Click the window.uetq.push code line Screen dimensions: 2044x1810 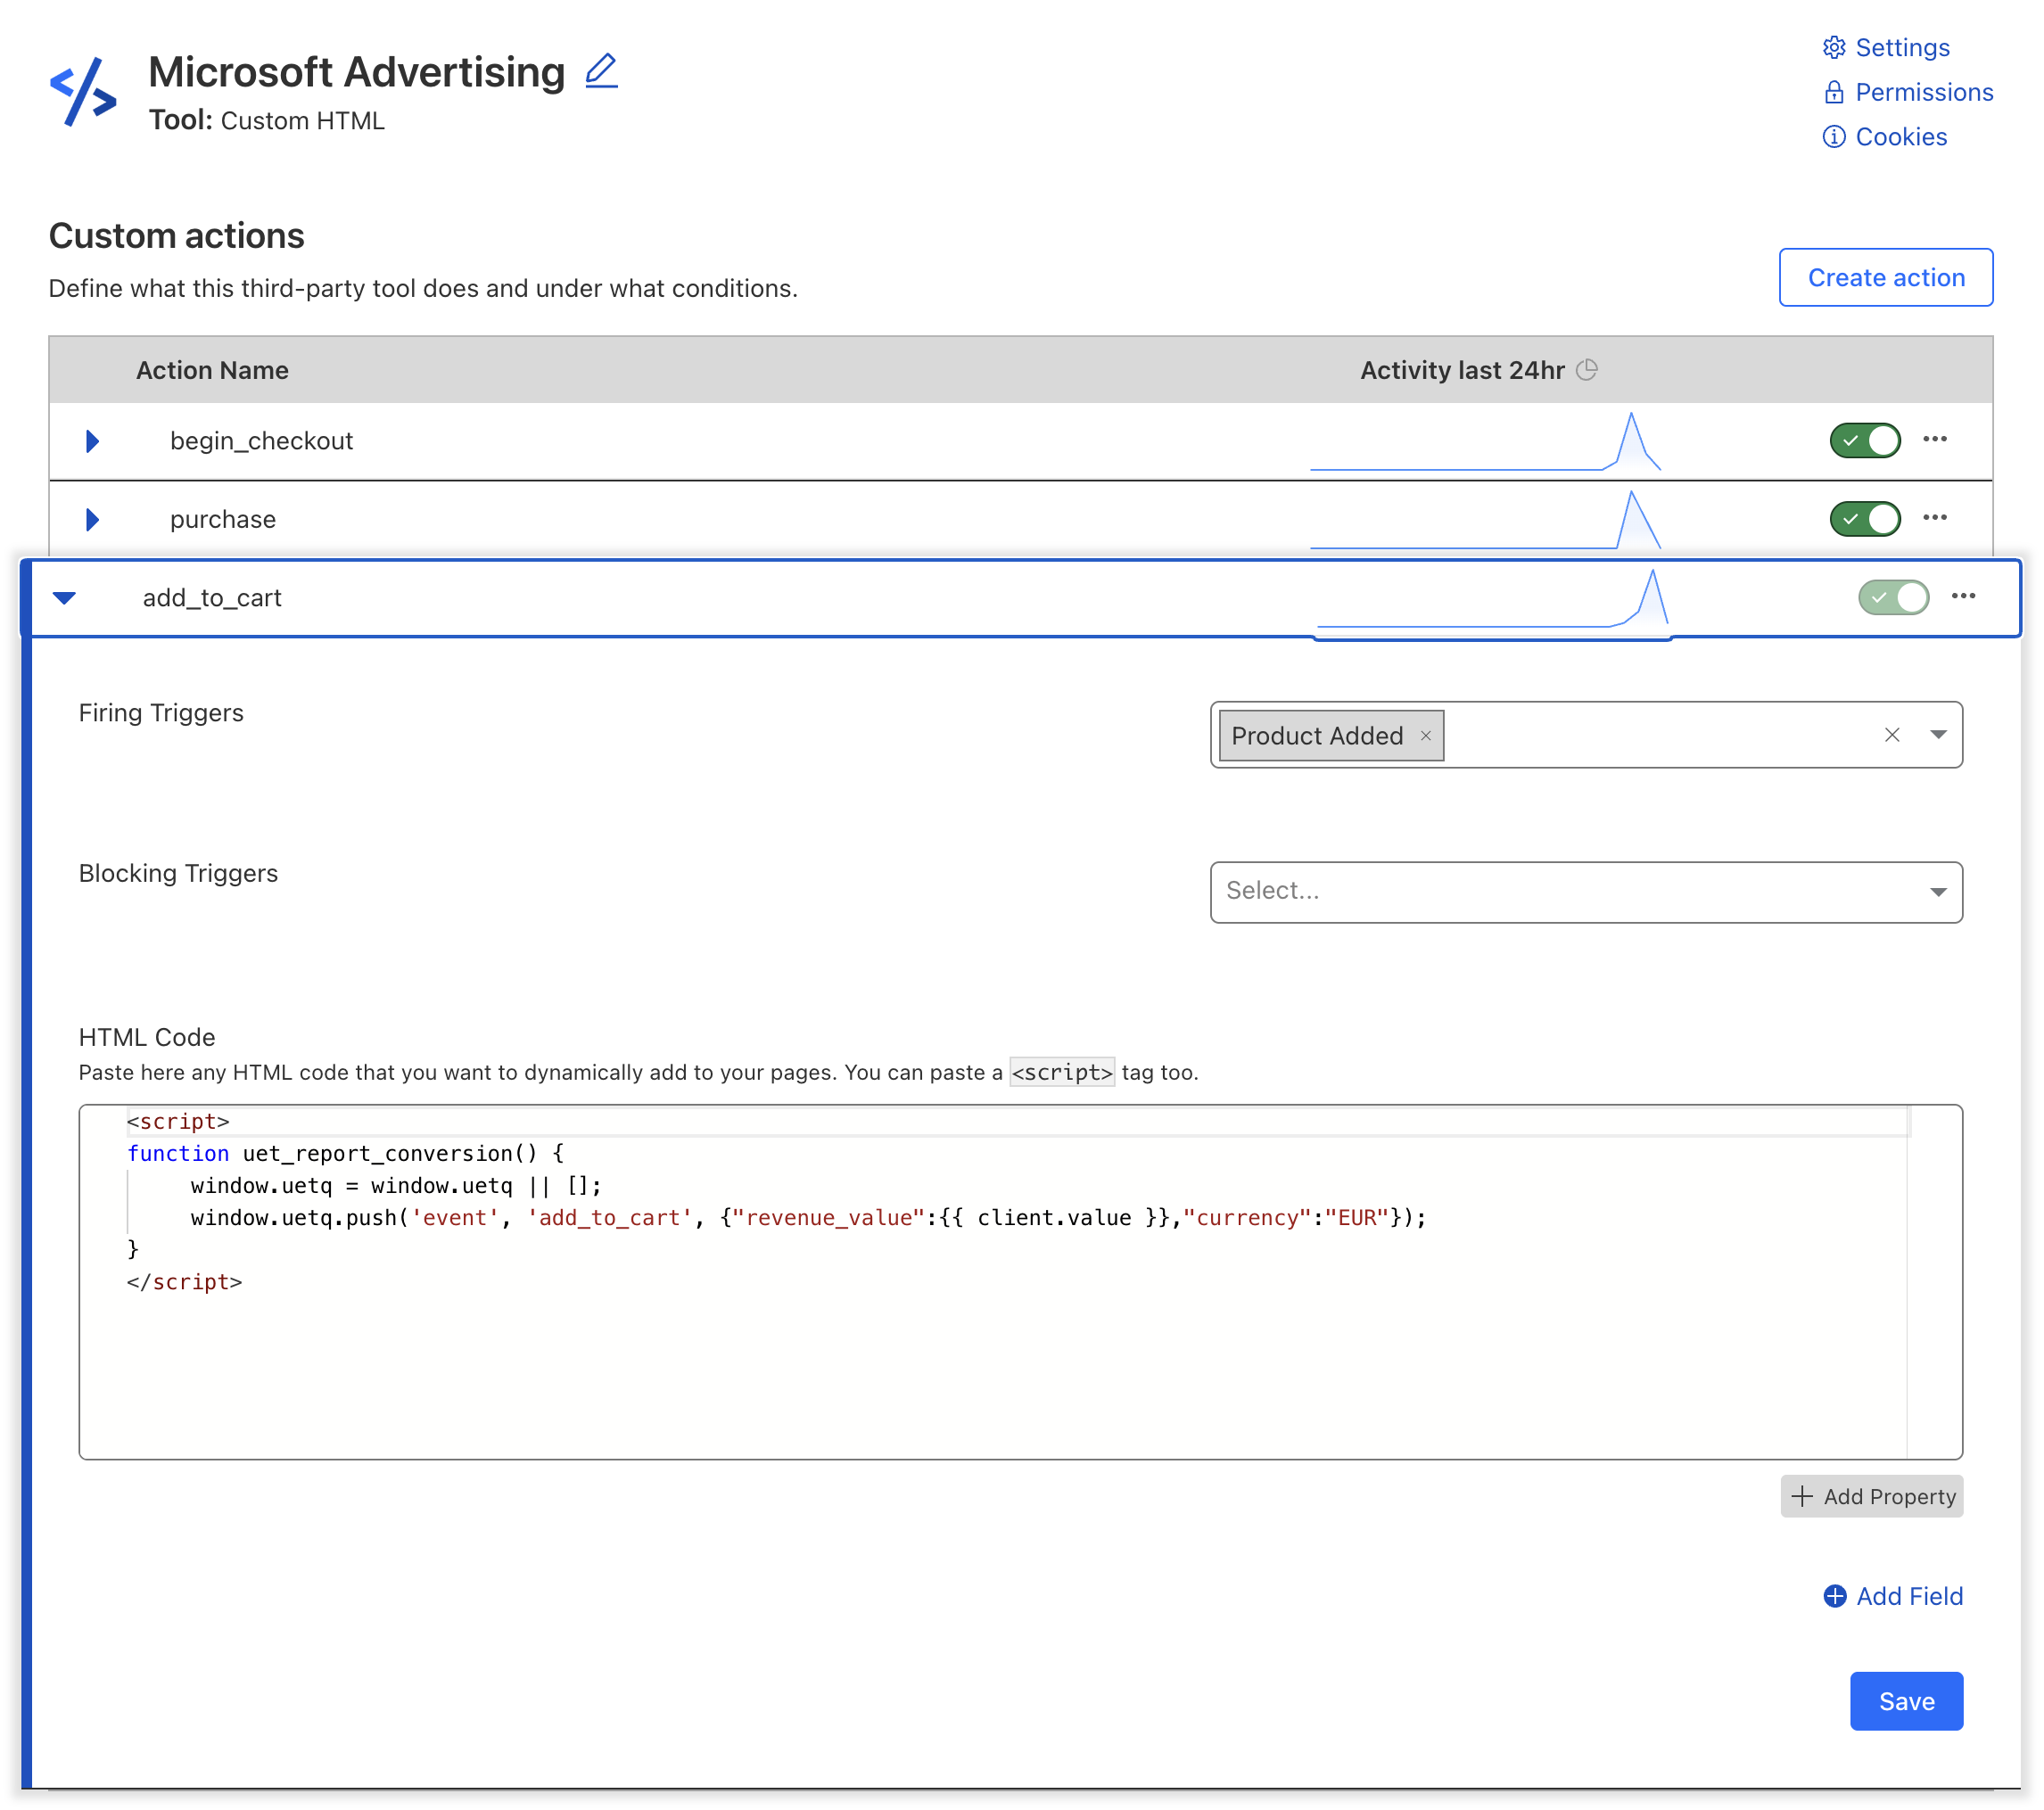point(808,1217)
